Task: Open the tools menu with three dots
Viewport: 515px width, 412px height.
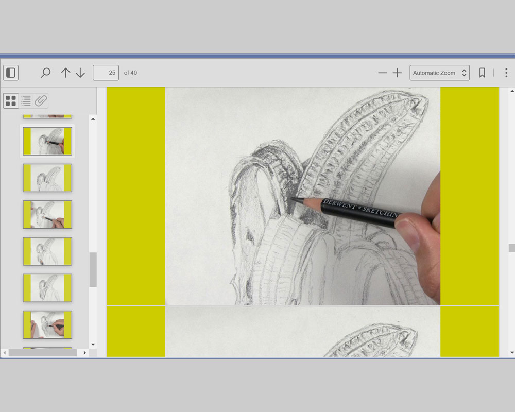Action: pos(506,73)
